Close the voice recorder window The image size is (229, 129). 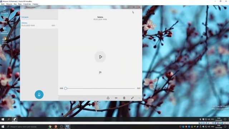coord(139,7)
